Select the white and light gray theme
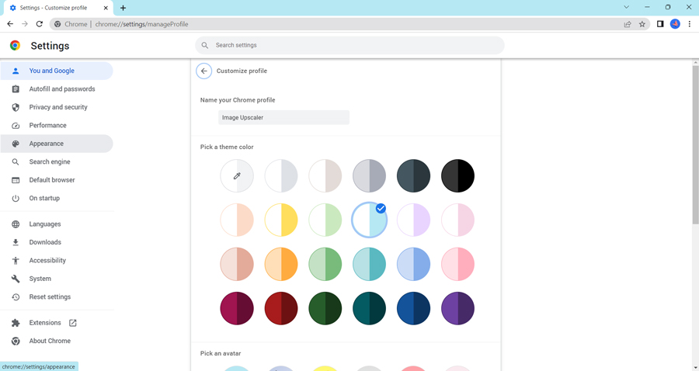This screenshot has width=699, height=371. tap(281, 176)
